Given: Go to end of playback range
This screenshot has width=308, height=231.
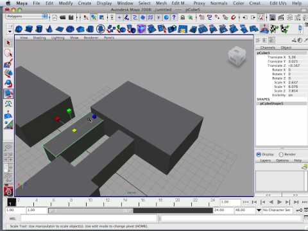Looking at the screenshot, I should click(x=296, y=202).
